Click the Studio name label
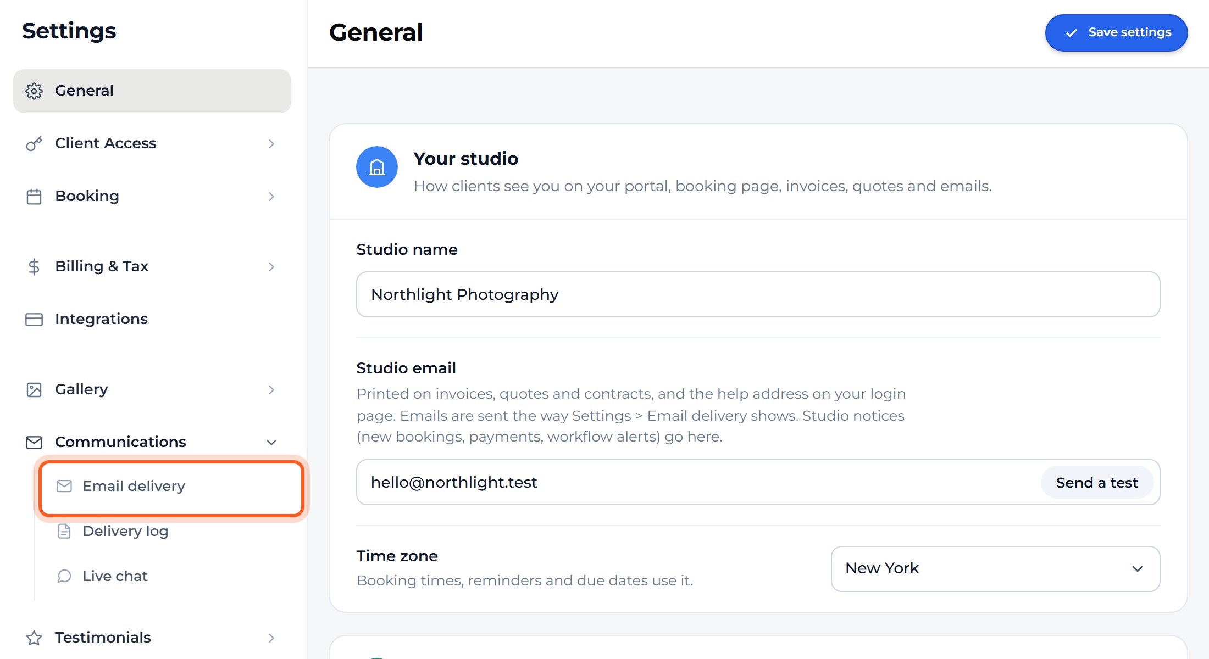Viewport: 1209px width, 659px height. coord(407,249)
